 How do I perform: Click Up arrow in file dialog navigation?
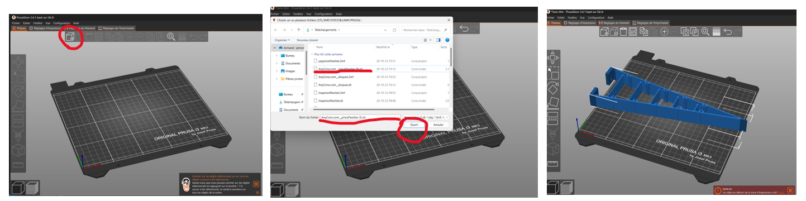298,30
